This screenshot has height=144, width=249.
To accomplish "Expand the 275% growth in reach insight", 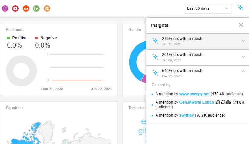I will click(198, 41).
